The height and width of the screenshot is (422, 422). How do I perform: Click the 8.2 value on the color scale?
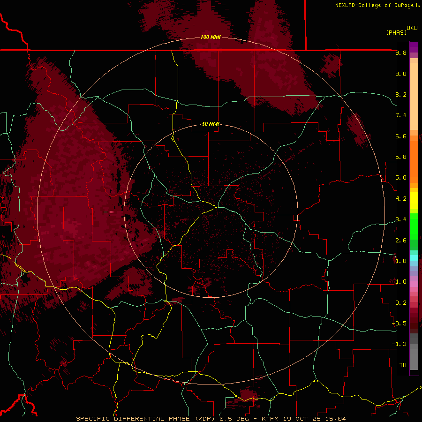pos(401,94)
